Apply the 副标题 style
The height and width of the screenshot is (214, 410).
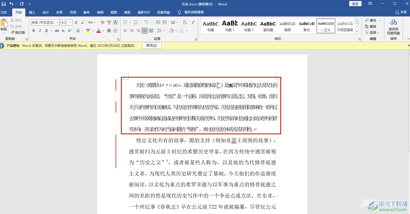tap(268, 26)
